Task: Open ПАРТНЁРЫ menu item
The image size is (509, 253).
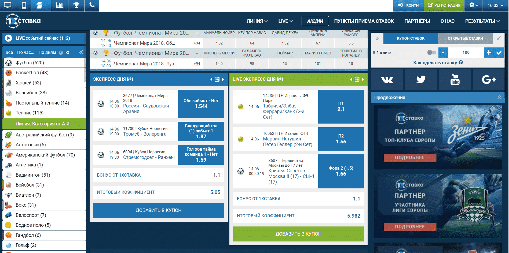Action: coord(417,21)
